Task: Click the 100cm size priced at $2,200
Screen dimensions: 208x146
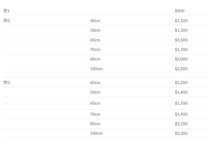Action: coord(96,69)
